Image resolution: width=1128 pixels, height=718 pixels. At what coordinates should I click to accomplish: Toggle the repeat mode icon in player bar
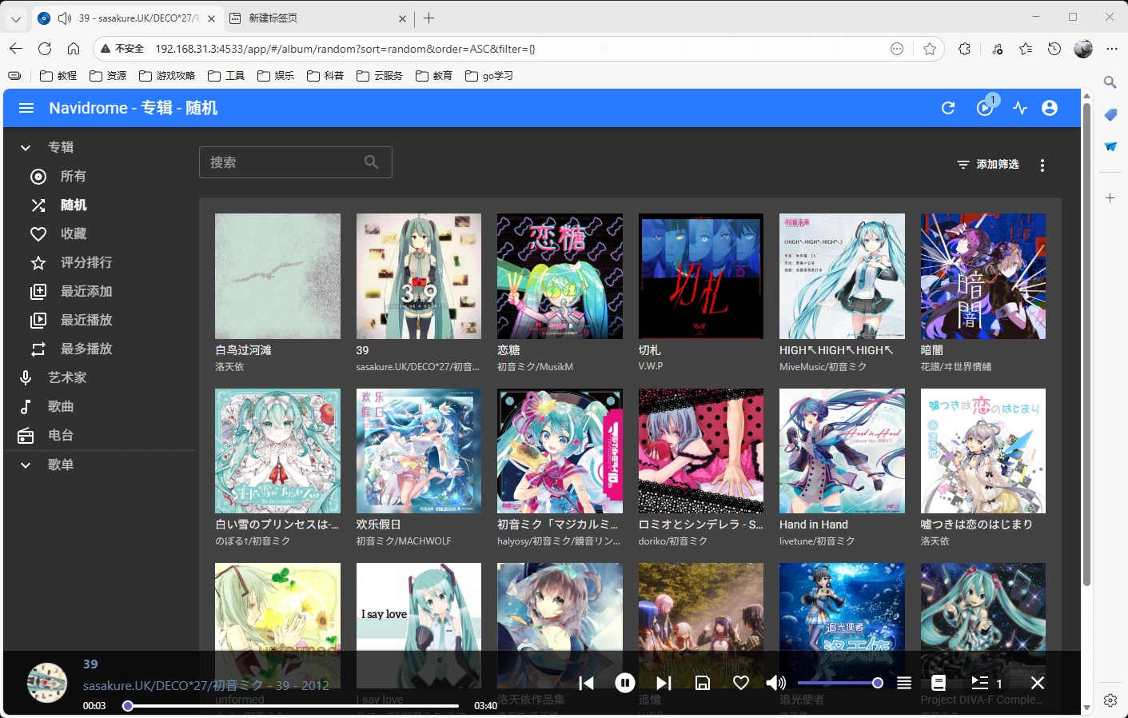point(904,682)
